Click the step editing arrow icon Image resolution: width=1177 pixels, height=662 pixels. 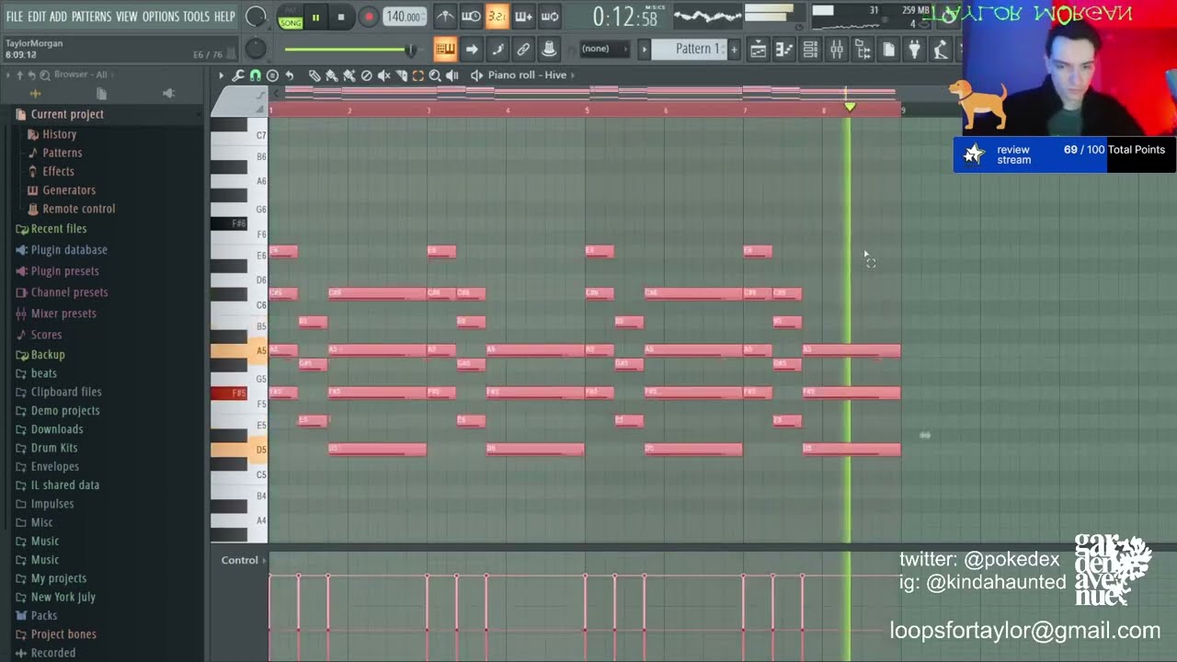coord(472,50)
